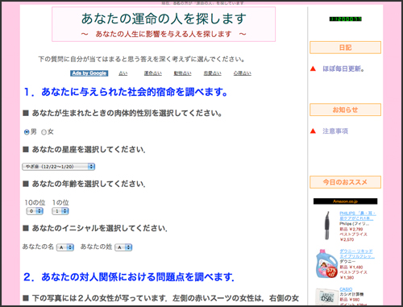This screenshot has width=403, height=307.
Task: Open the 運命占い ad link
Action: click(x=153, y=73)
